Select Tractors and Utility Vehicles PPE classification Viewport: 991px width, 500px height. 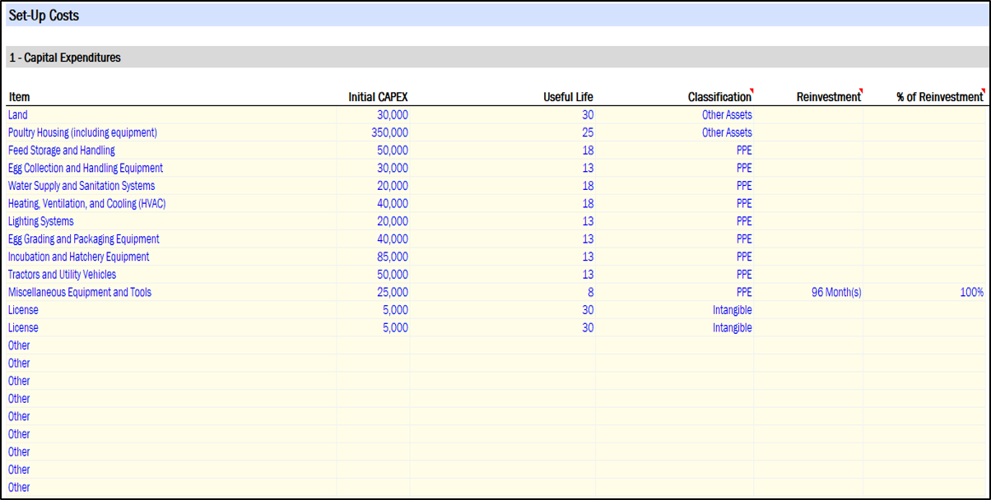[675, 275]
